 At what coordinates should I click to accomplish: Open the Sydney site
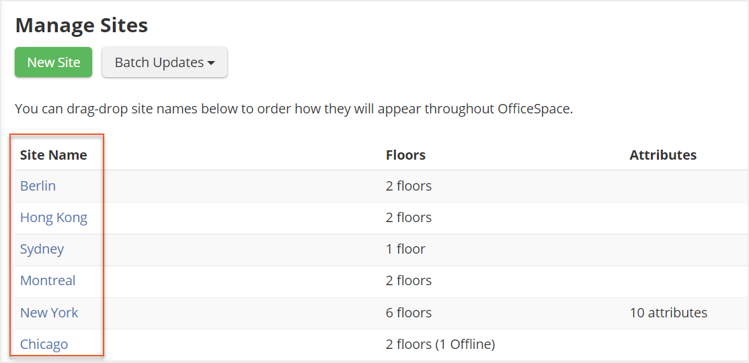(x=42, y=249)
